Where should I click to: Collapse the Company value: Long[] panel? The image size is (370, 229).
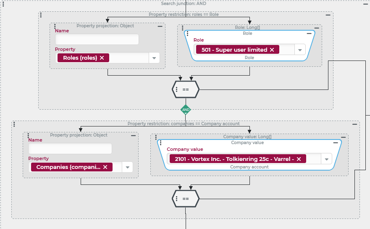(344, 137)
